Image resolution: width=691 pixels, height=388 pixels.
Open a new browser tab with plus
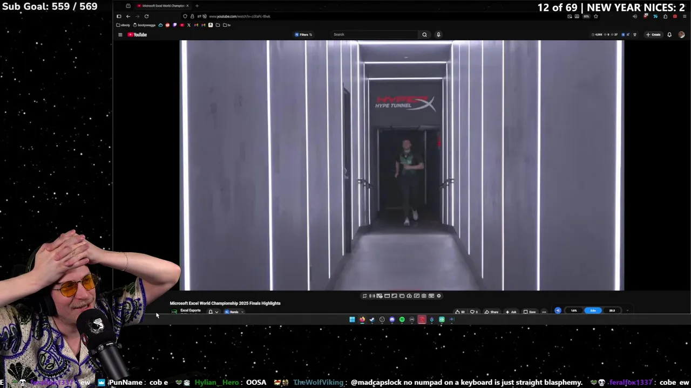coord(197,6)
